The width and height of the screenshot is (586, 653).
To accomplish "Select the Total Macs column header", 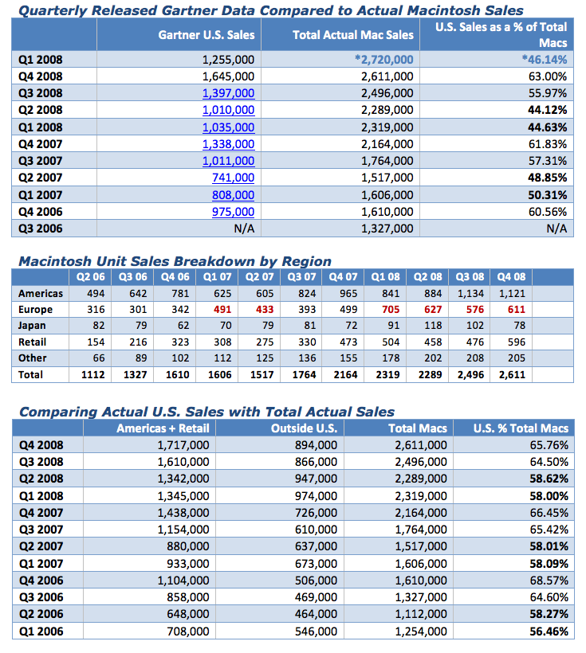I will pos(418,428).
